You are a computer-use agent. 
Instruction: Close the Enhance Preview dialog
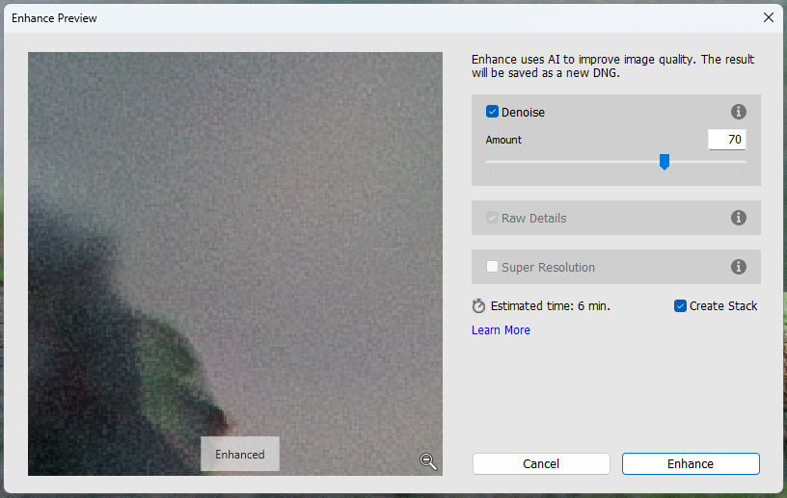(768, 17)
